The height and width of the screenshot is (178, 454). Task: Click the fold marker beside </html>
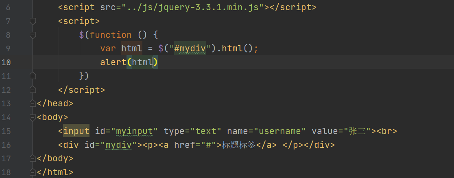[33, 172]
